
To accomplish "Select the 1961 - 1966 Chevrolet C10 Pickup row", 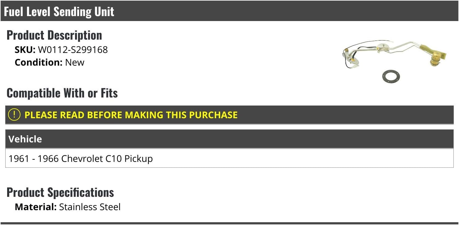I will [81, 158].
